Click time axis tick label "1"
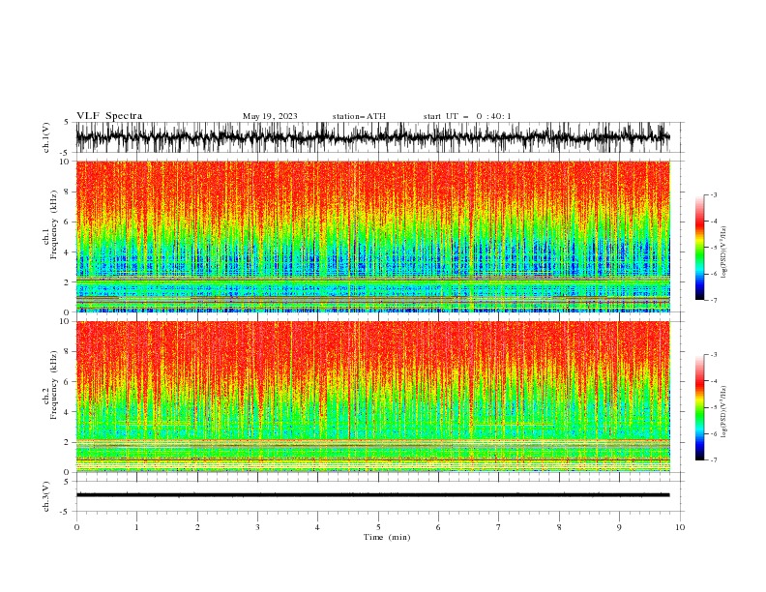766x592 pixels. click(136, 527)
